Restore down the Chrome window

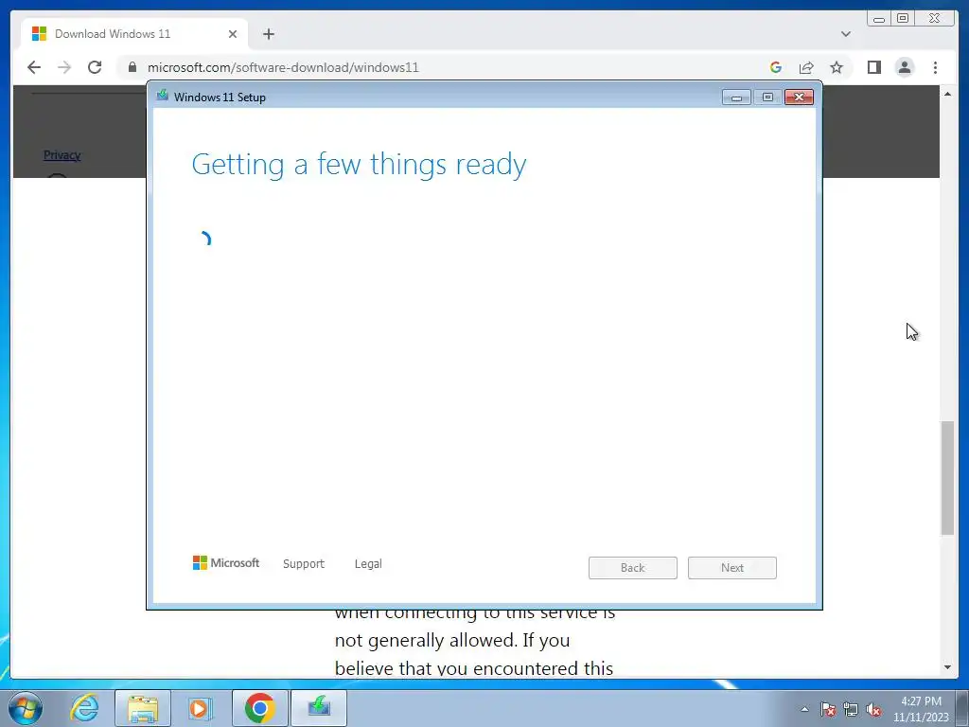(x=903, y=19)
